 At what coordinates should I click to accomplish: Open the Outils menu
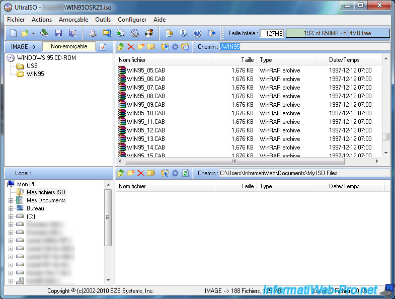tap(103, 20)
